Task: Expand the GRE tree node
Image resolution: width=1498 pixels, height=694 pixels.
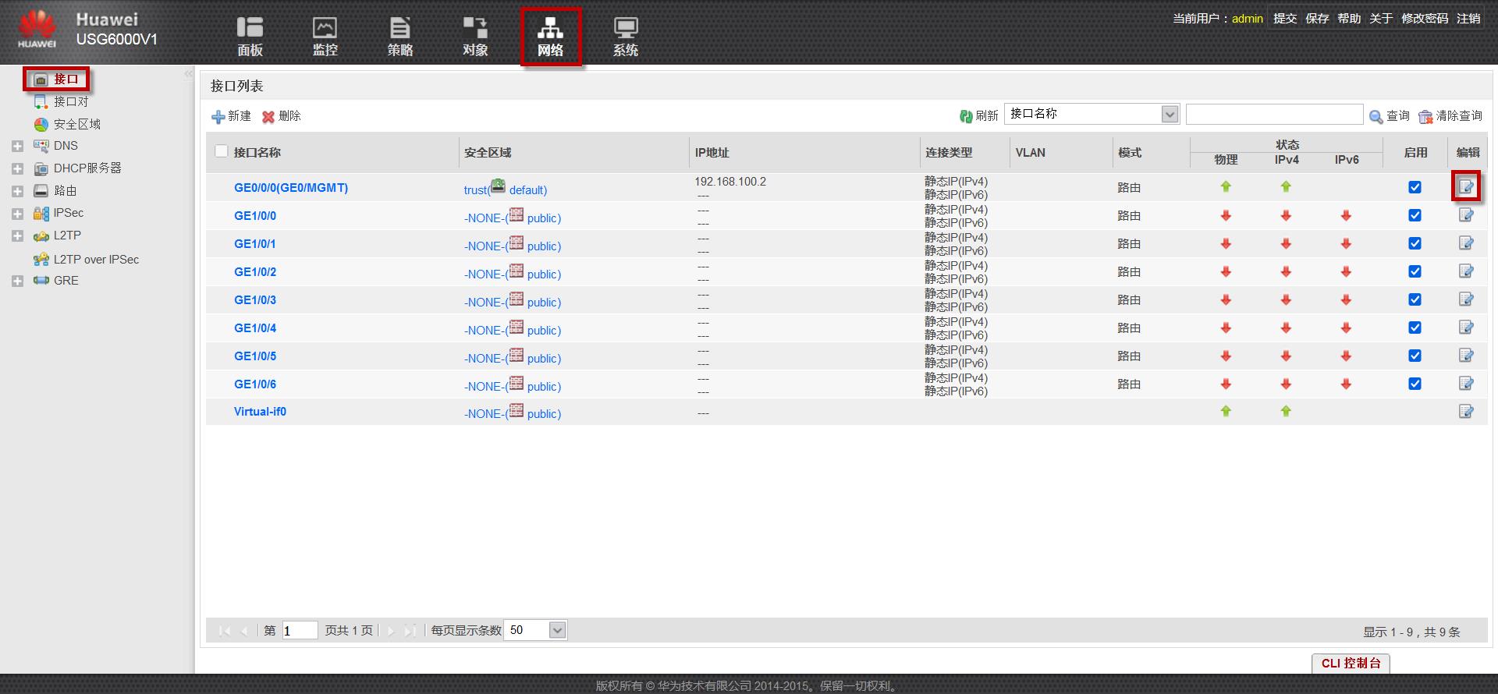Action: click(17, 281)
